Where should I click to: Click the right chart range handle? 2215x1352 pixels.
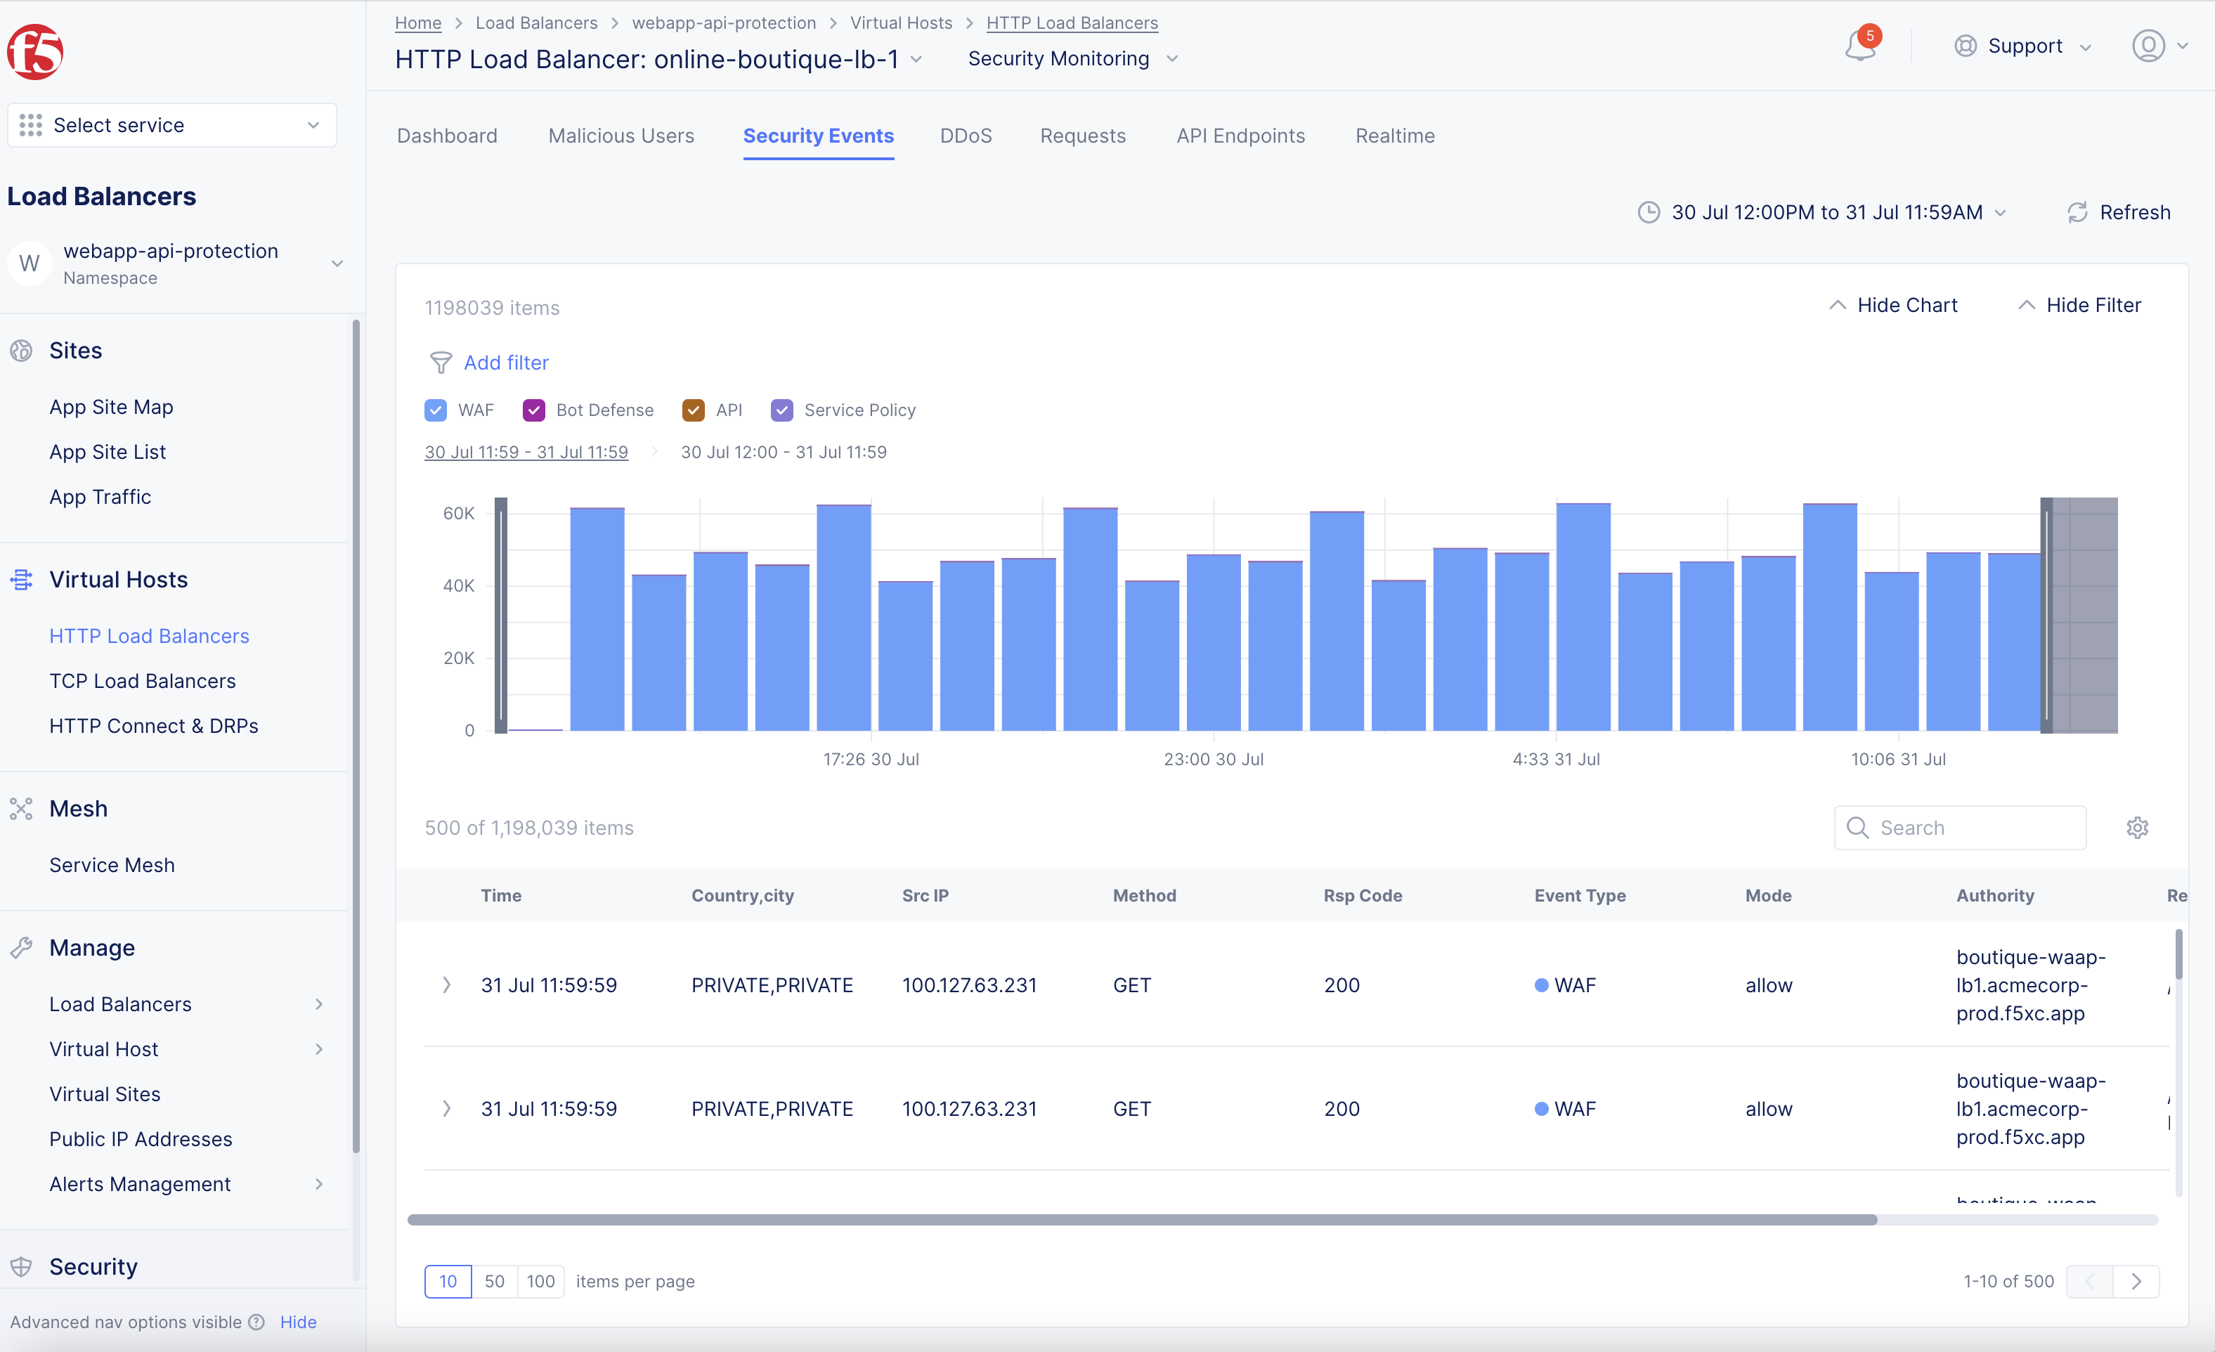[2047, 616]
